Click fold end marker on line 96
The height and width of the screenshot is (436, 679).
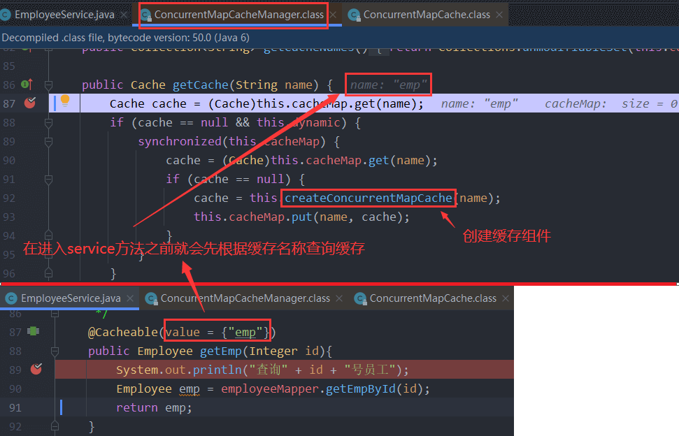(48, 273)
